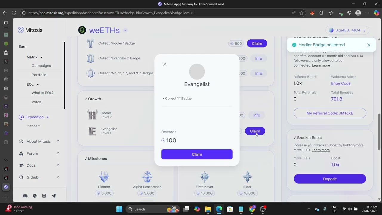Claim the Evangelist Level 1 reward
This screenshot has height=215, width=382.
click(x=255, y=131)
